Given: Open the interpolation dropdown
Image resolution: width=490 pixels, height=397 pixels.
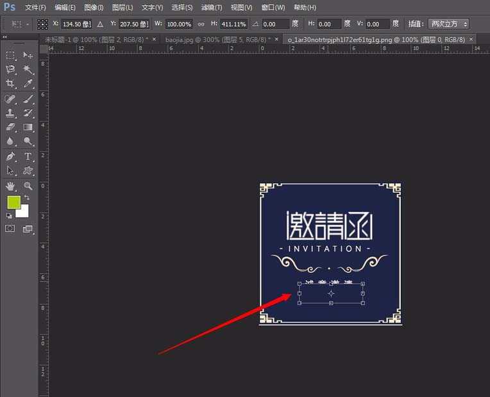Looking at the screenshot, I should coord(449,24).
